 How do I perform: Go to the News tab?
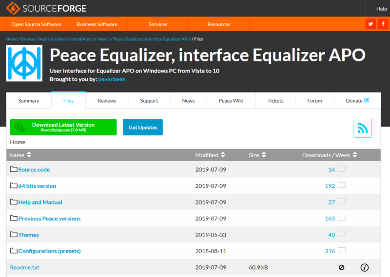[x=188, y=101]
